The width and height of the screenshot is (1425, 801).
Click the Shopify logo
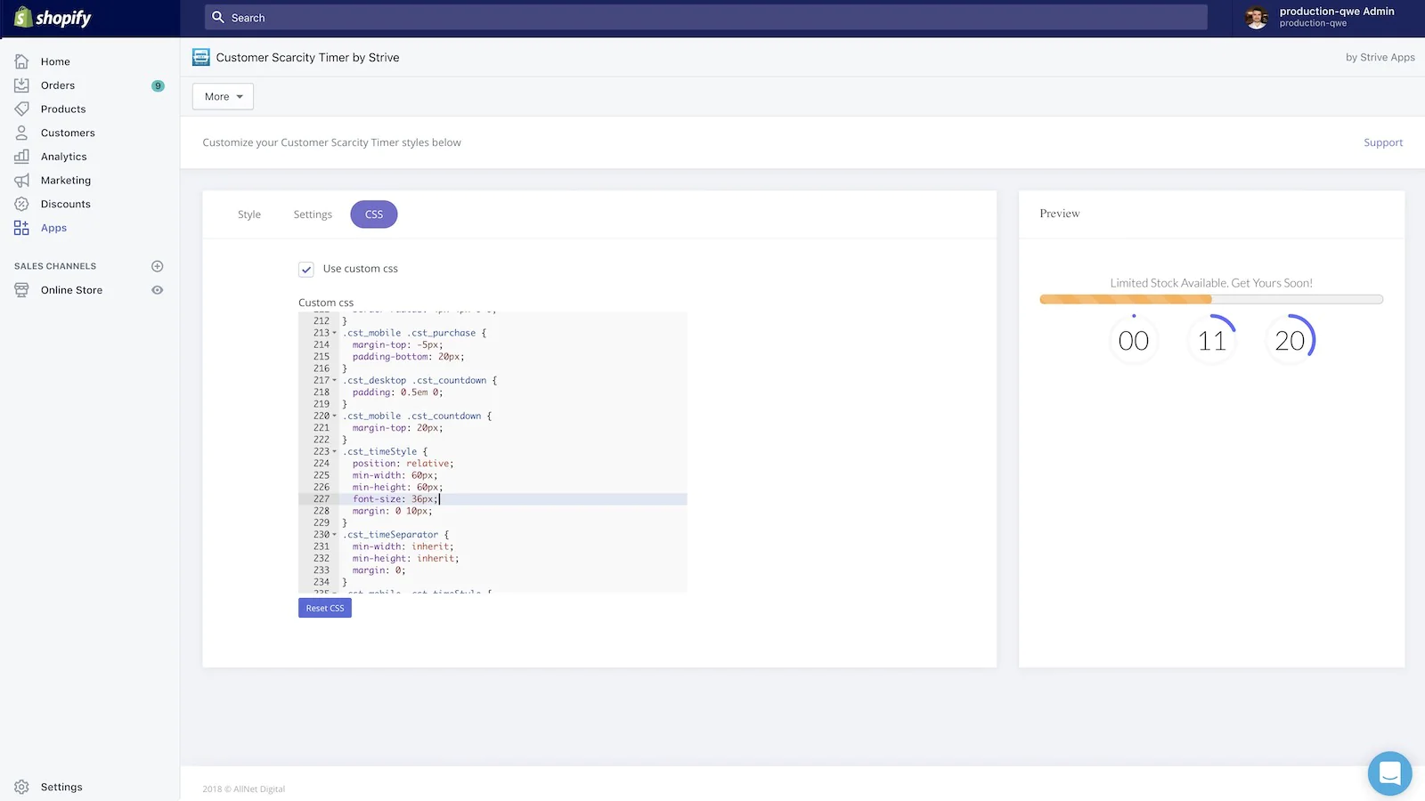tap(53, 18)
